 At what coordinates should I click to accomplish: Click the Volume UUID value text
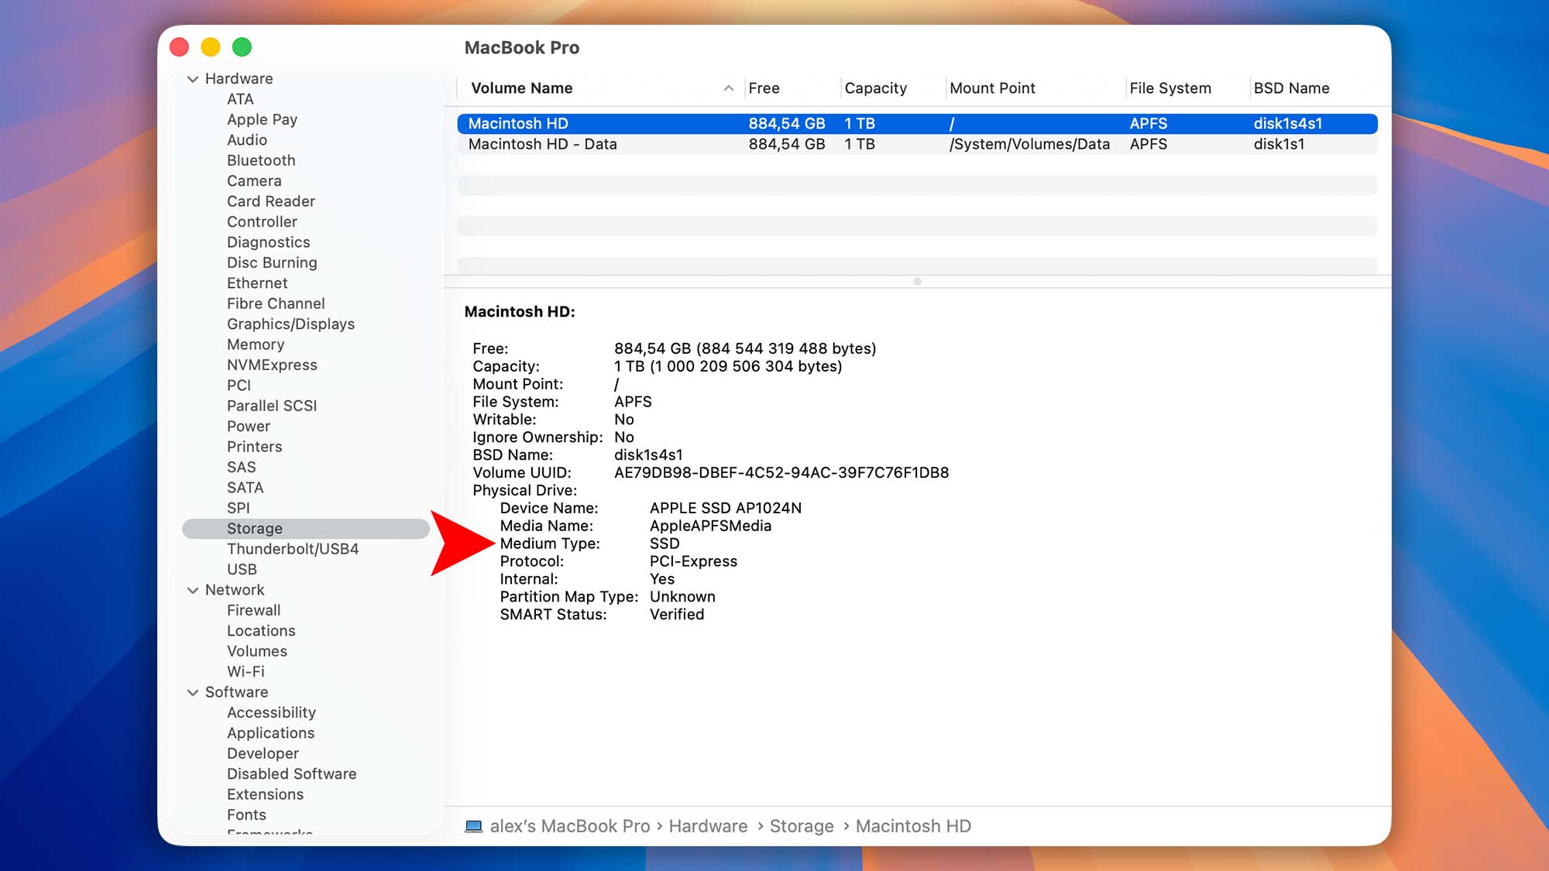781,472
